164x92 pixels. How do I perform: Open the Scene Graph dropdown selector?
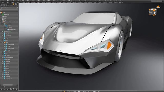[x=9, y=8]
